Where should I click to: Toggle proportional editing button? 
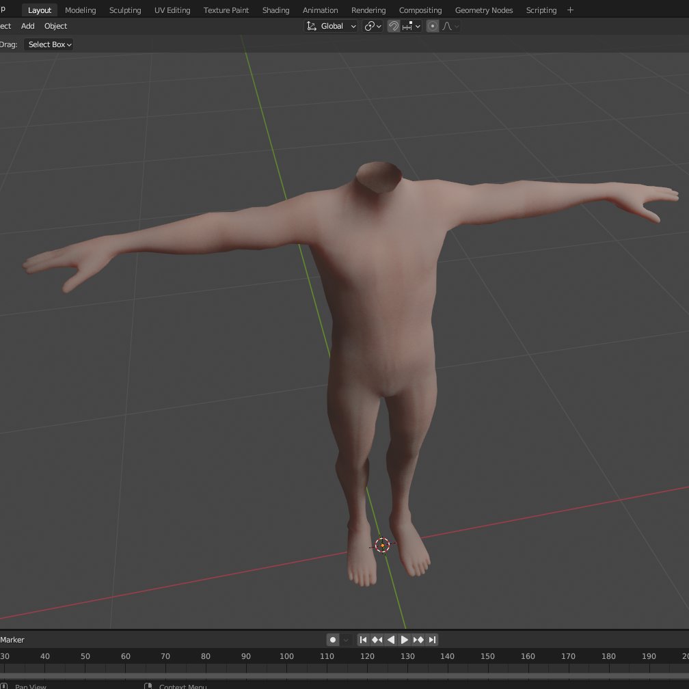click(x=433, y=27)
